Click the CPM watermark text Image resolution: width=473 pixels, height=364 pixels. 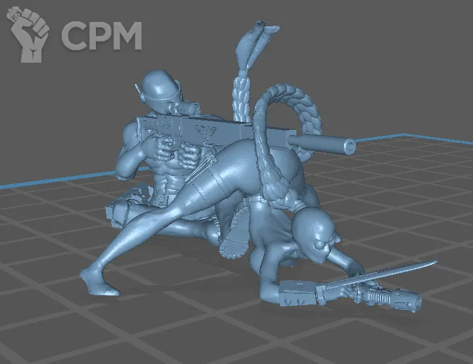tap(102, 35)
